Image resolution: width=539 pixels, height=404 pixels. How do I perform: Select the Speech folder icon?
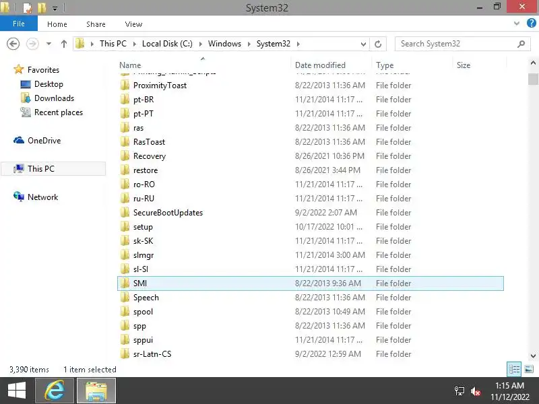[125, 298]
